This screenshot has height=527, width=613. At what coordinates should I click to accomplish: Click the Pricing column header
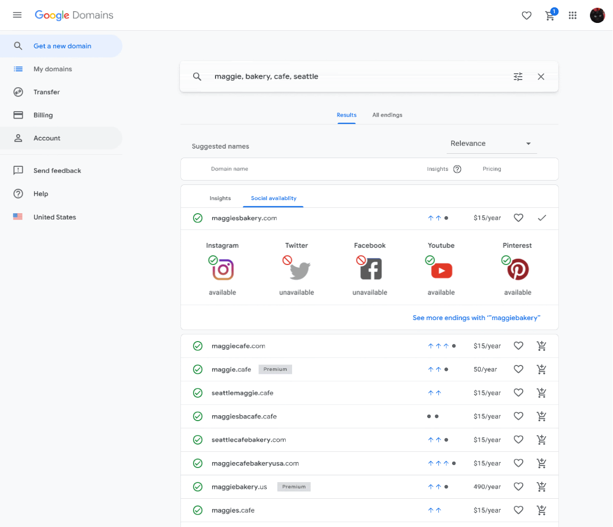492,169
